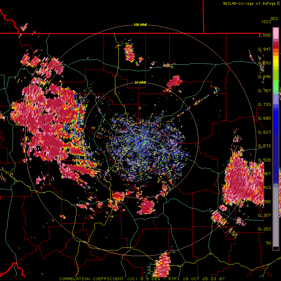
Task: Click the 23:07 timestamp in the caption
Action: pos(218,279)
